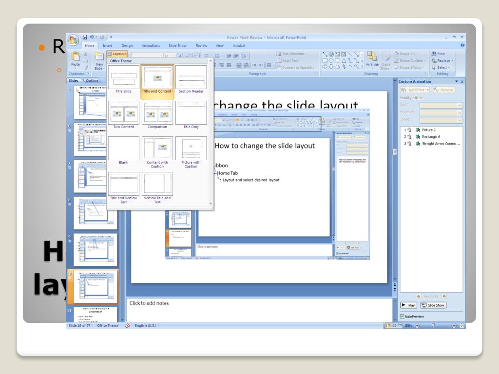
Task: Adjust the zoom slider handle
Action: (x=433, y=326)
